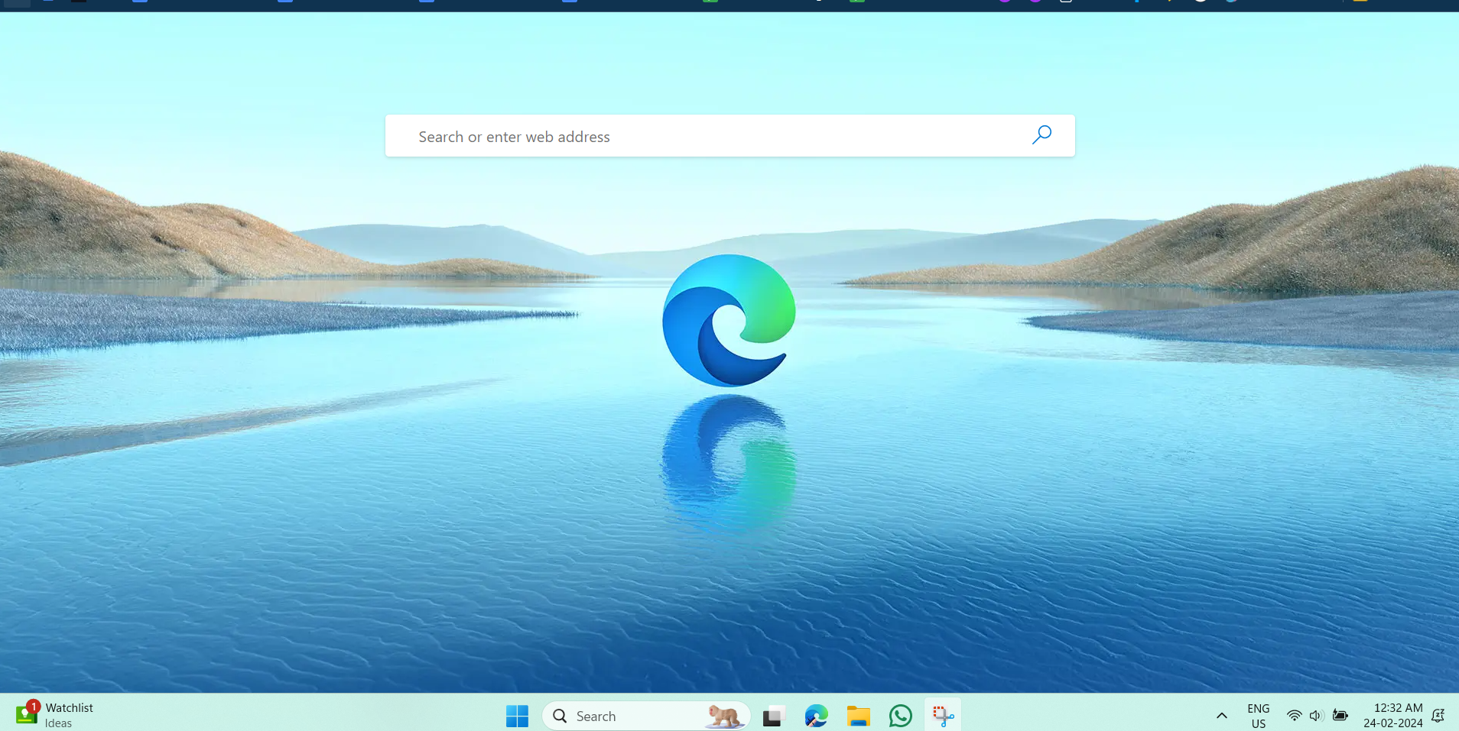Image resolution: width=1459 pixels, height=731 pixels.
Task: Open the Snipping Tool taskbar icon
Action: click(943, 716)
